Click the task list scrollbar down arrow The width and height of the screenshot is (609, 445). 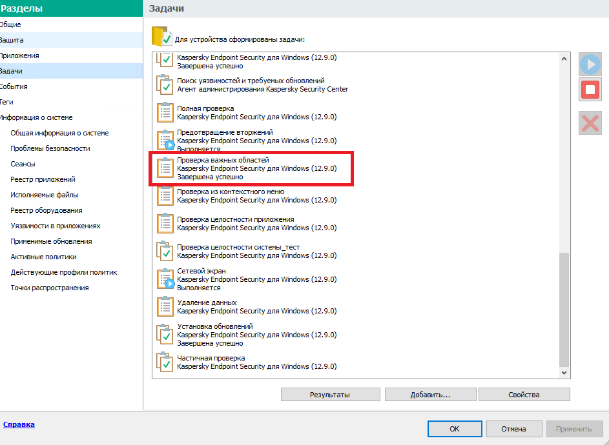564,373
